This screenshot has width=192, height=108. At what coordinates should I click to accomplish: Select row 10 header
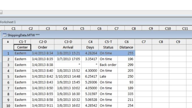8,105
